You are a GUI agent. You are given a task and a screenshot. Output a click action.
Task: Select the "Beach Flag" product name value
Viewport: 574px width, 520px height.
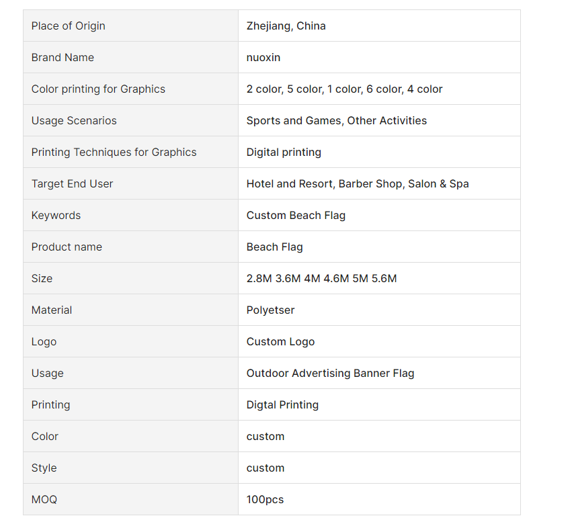(x=274, y=247)
